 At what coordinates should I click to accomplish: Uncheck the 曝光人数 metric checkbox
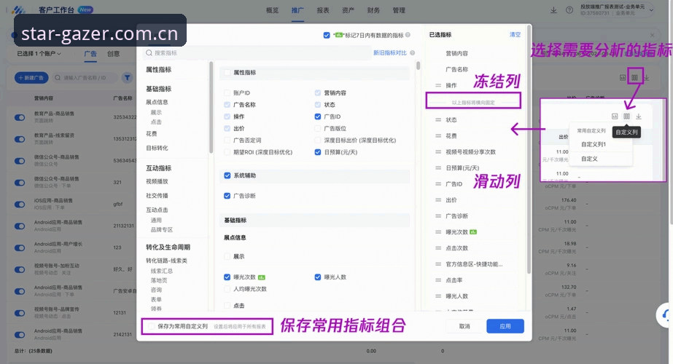(318, 277)
